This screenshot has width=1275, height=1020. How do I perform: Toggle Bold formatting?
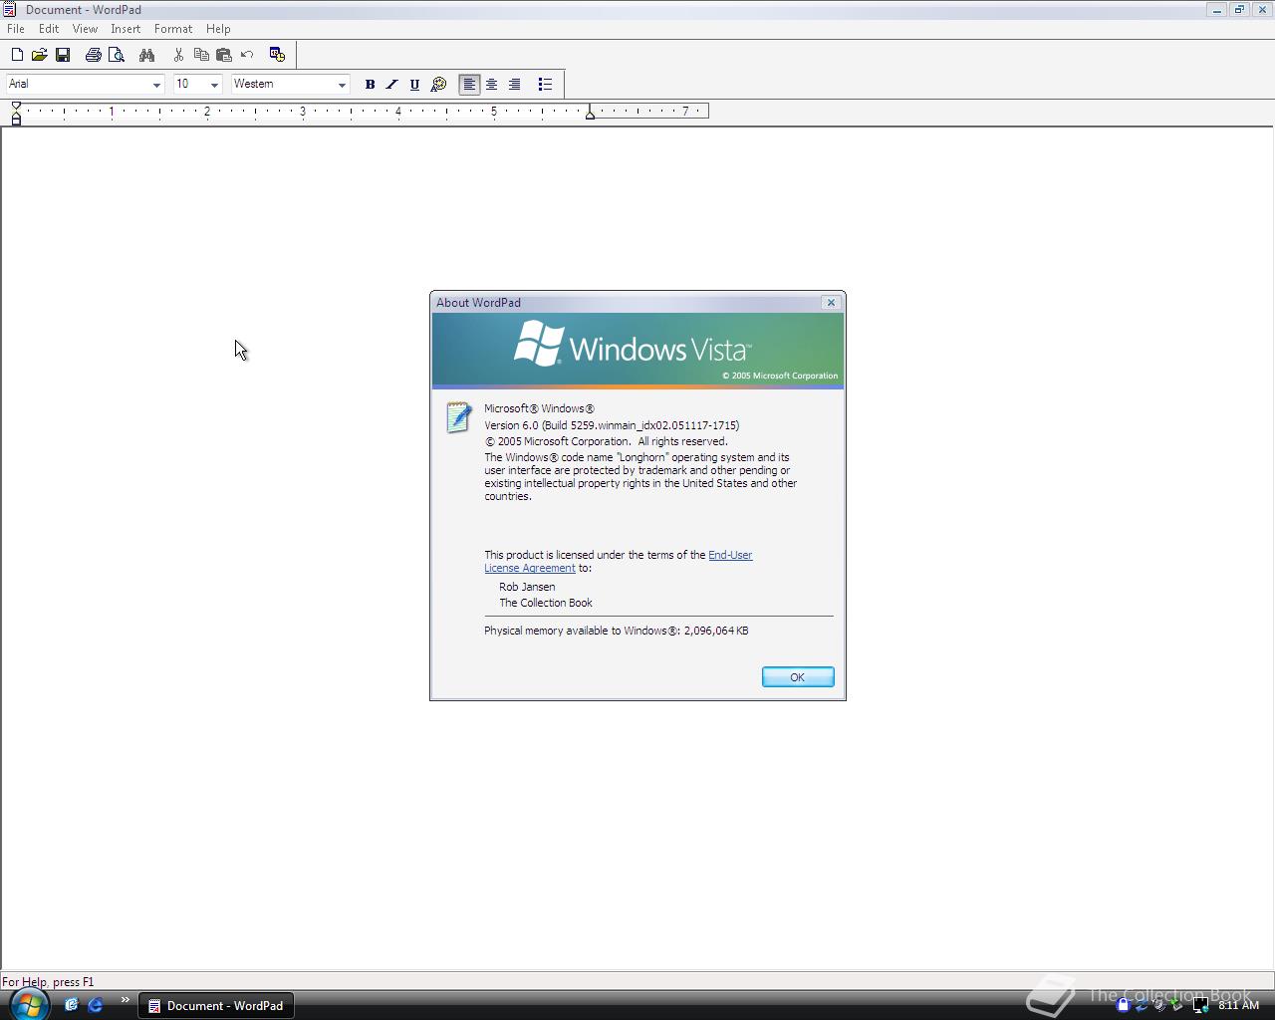(370, 85)
